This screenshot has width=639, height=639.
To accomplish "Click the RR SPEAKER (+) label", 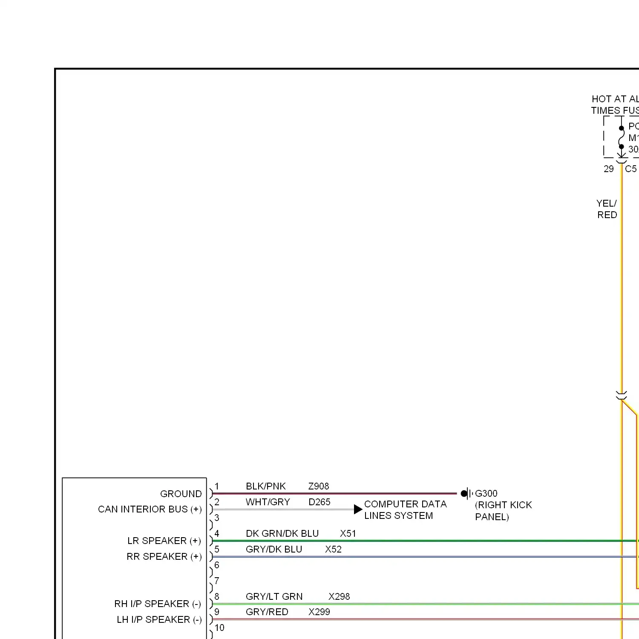I will point(164,556).
